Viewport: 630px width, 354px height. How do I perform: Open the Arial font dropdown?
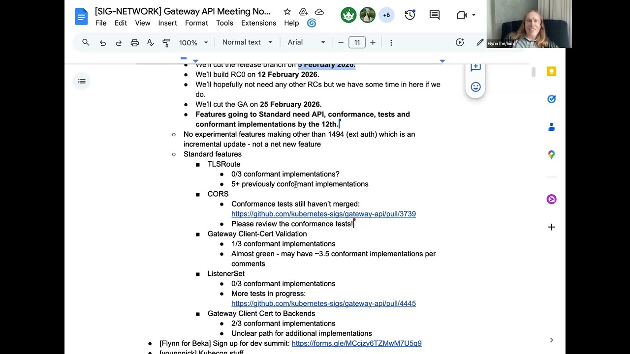click(306, 42)
